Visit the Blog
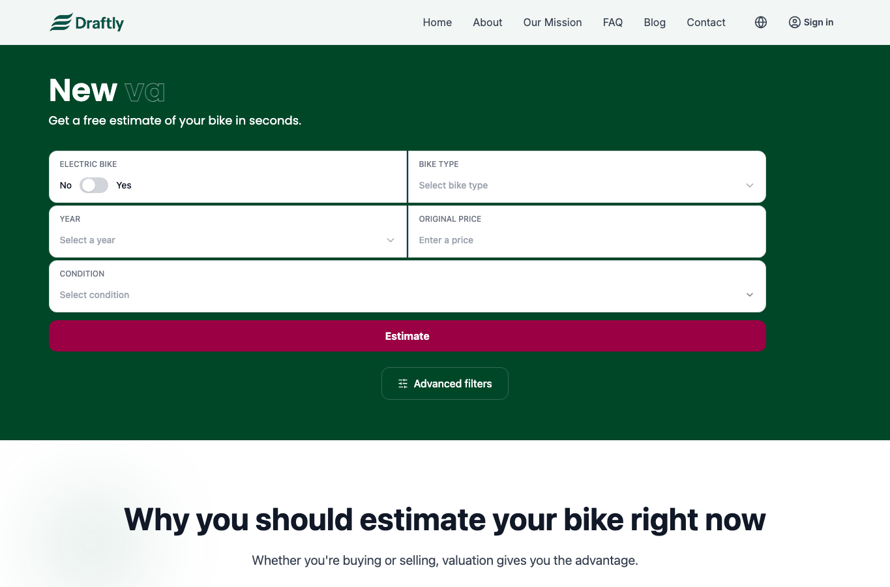Screen dimensions: 890x587 (x=655, y=22)
